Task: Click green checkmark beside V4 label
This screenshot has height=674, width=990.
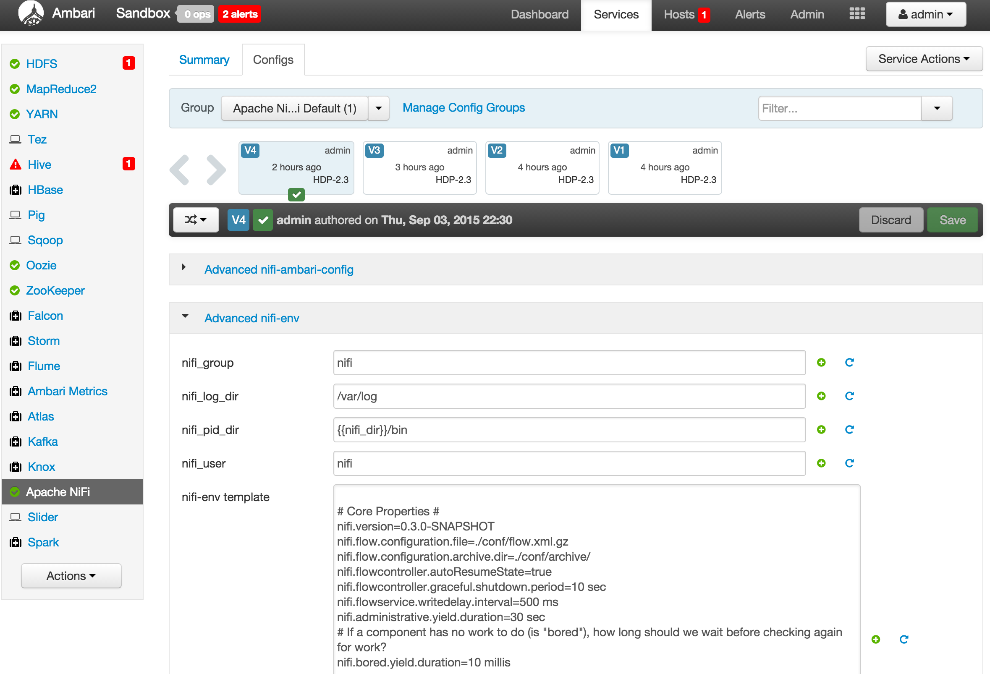Action: [262, 219]
